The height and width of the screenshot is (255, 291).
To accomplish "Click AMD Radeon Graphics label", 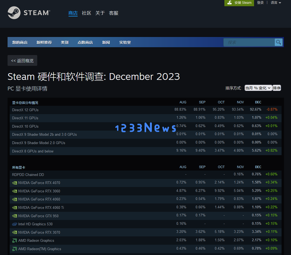I will pyautogui.click(x=36, y=241).
